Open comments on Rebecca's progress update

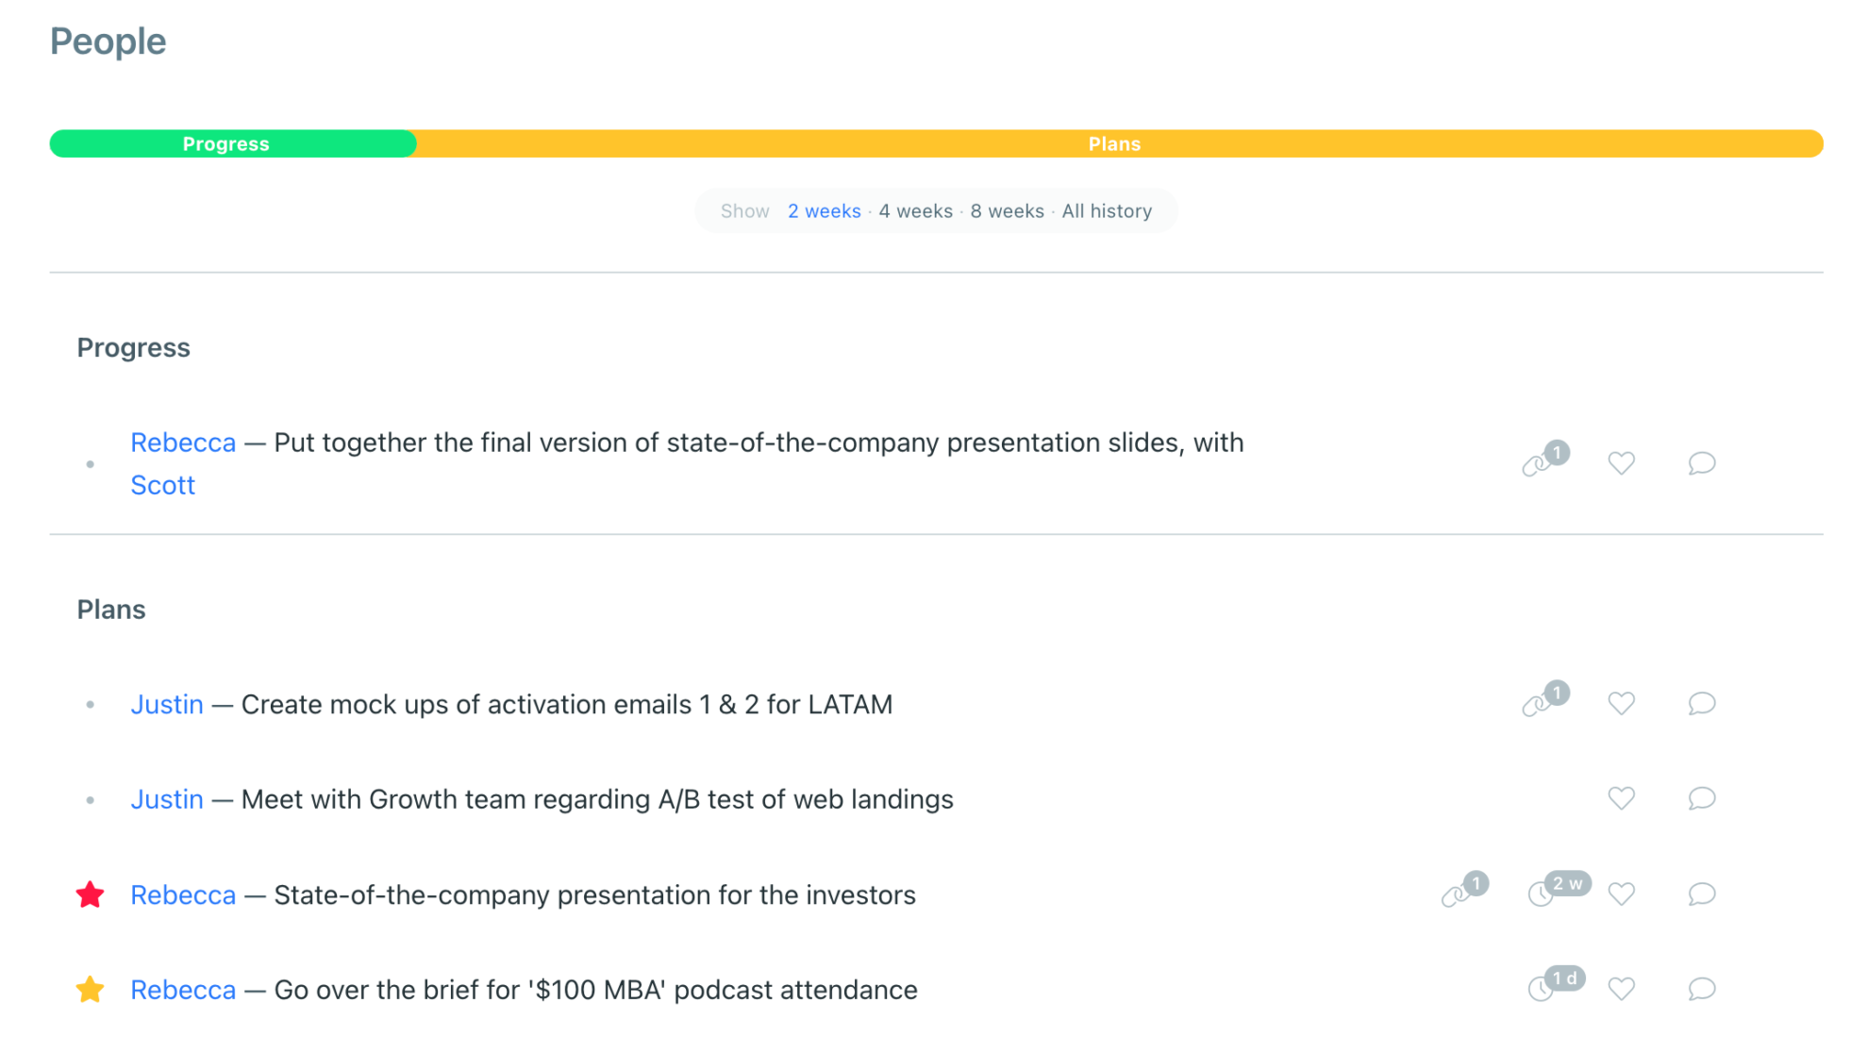pos(1701,463)
